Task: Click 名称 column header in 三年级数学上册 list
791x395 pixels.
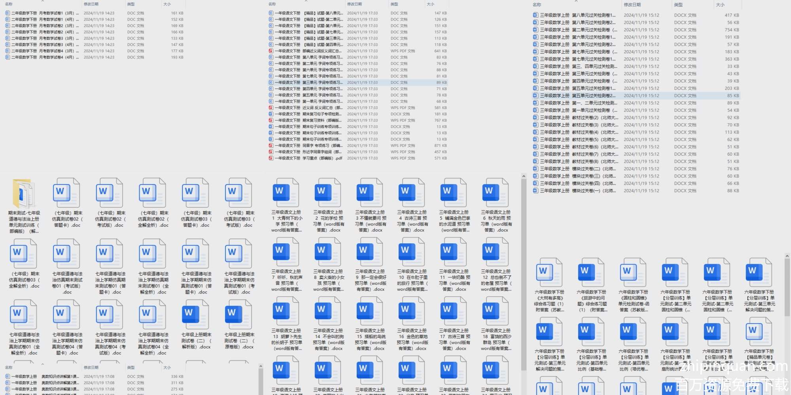Action: pos(537,5)
